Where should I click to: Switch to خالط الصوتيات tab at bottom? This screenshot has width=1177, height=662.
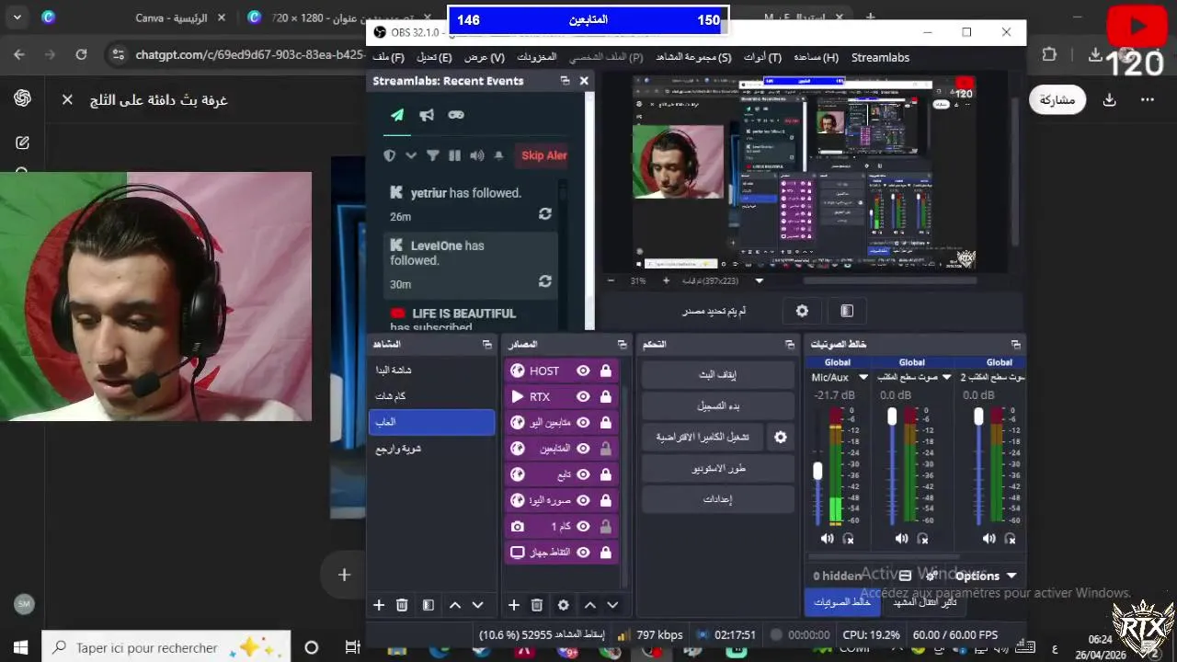842,602
